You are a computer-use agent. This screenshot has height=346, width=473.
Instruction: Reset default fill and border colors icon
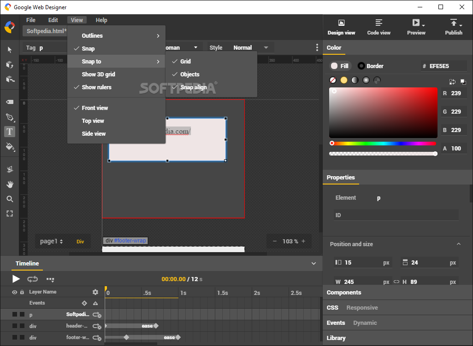(x=463, y=81)
